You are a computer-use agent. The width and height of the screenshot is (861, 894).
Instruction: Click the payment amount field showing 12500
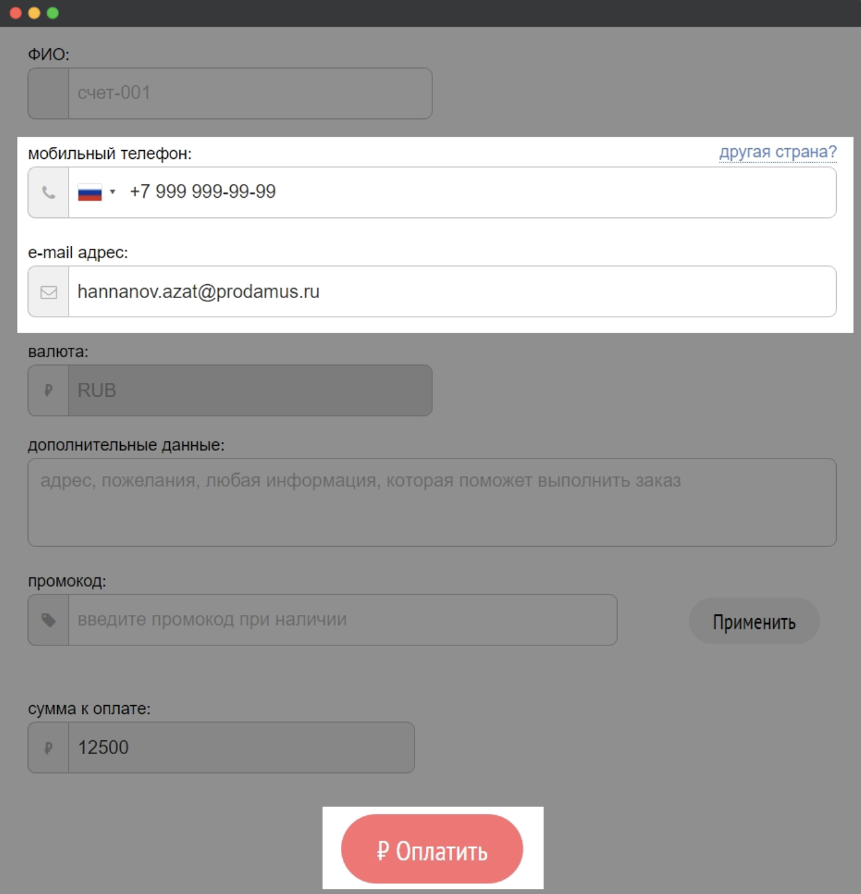[x=241, y=748]
